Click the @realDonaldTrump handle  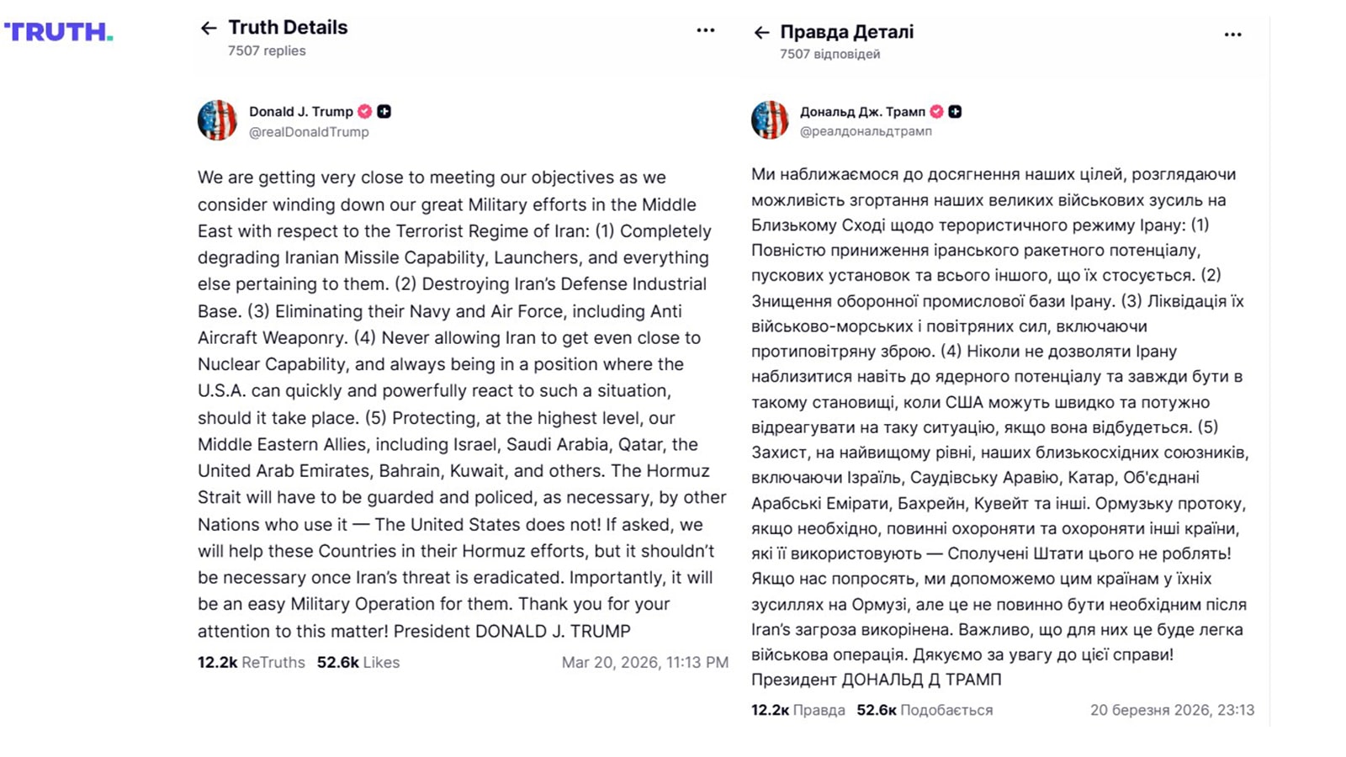(309, 132)
